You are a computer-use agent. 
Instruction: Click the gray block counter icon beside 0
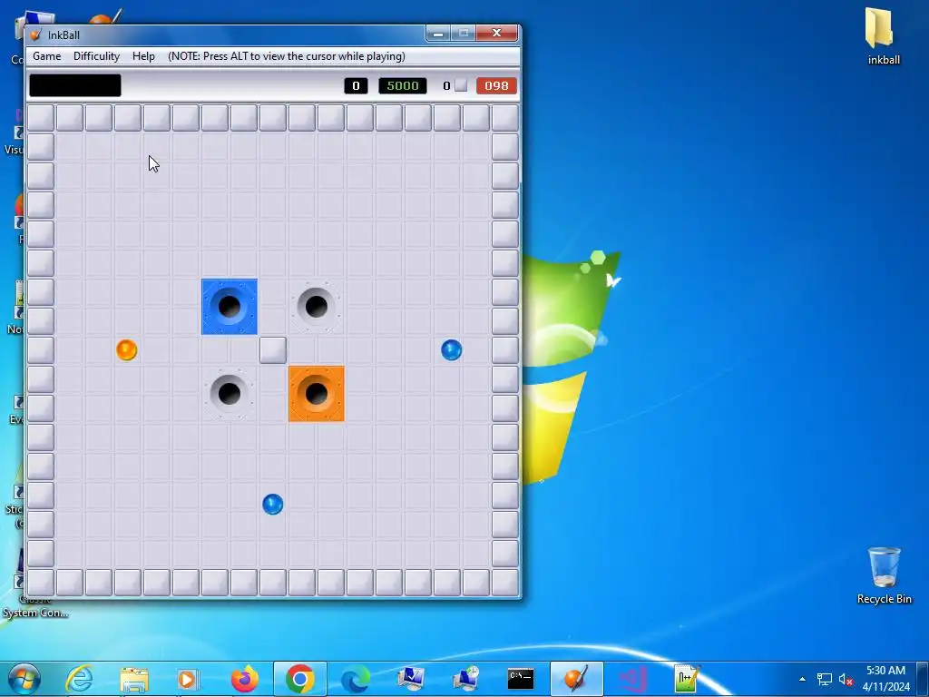(461, 86)
